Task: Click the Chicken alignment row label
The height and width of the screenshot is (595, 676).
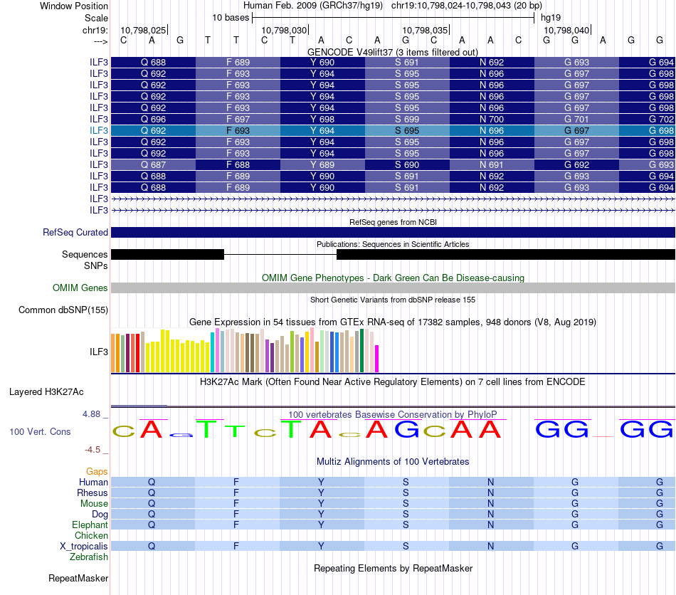Action: point(91,535)
